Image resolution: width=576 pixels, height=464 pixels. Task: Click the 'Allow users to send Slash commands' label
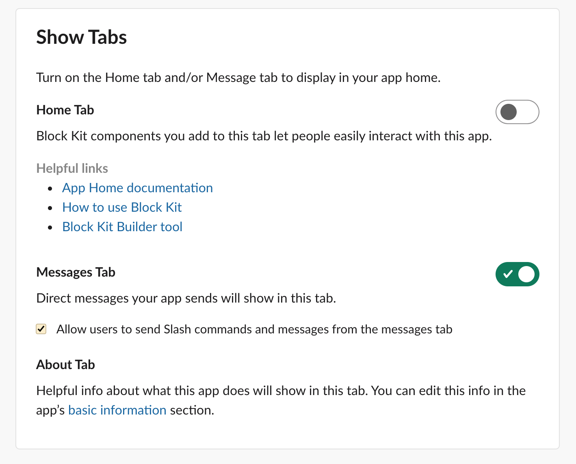[254, 329]
